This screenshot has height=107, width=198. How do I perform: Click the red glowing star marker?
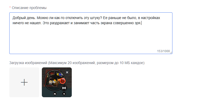(x=62, y=81)
